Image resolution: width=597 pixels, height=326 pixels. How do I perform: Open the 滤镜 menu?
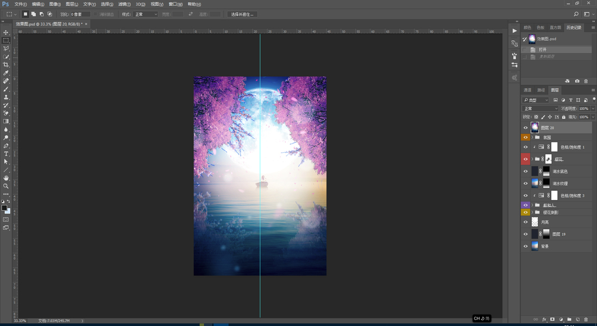(124, 4)
